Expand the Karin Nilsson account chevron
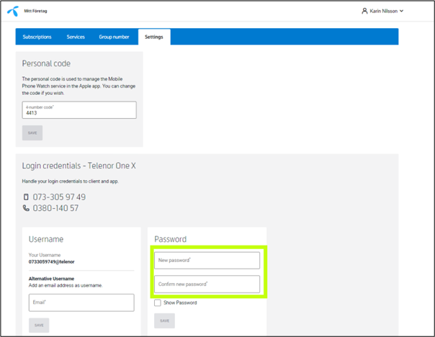The width and height of the screenshot is (435, 337). click(401, 11)
